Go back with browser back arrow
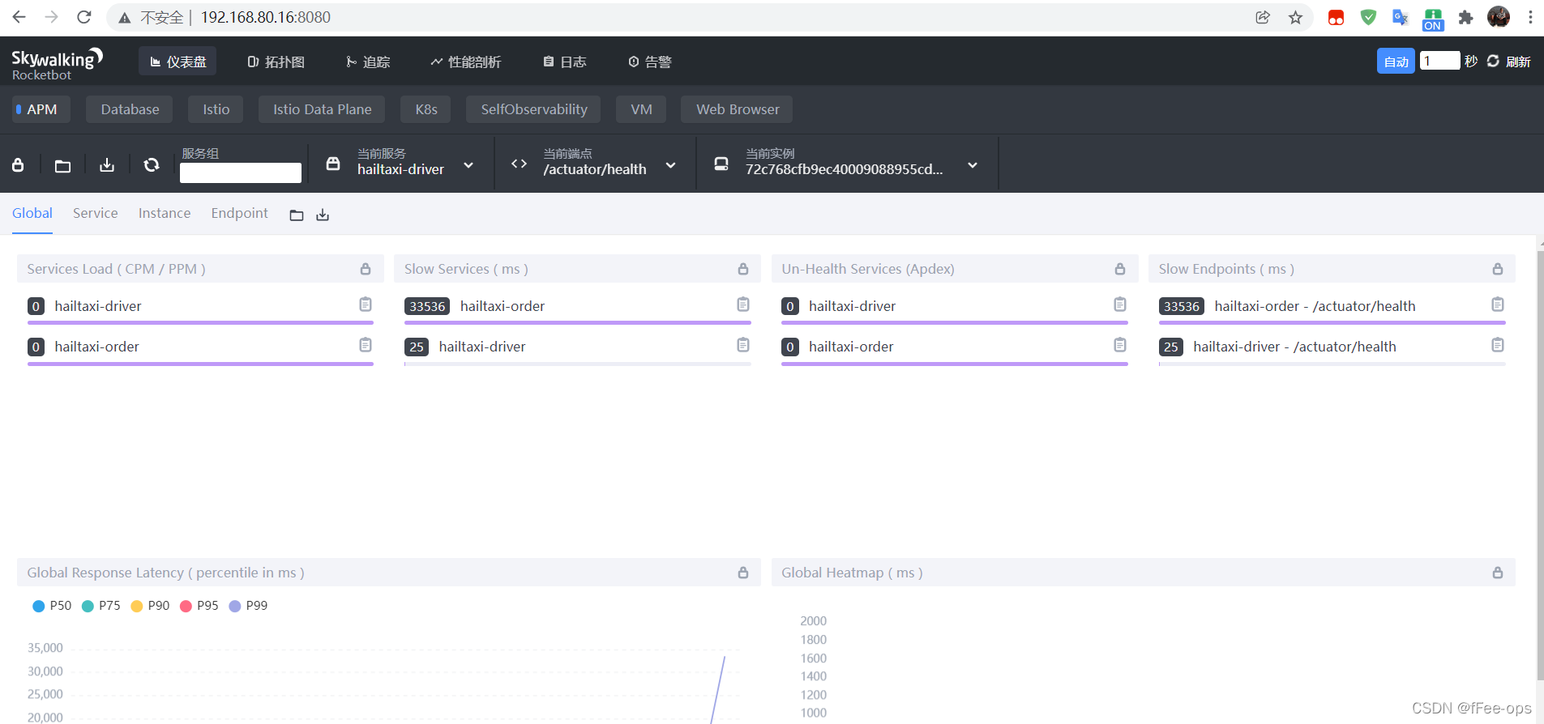 (19, 17)
